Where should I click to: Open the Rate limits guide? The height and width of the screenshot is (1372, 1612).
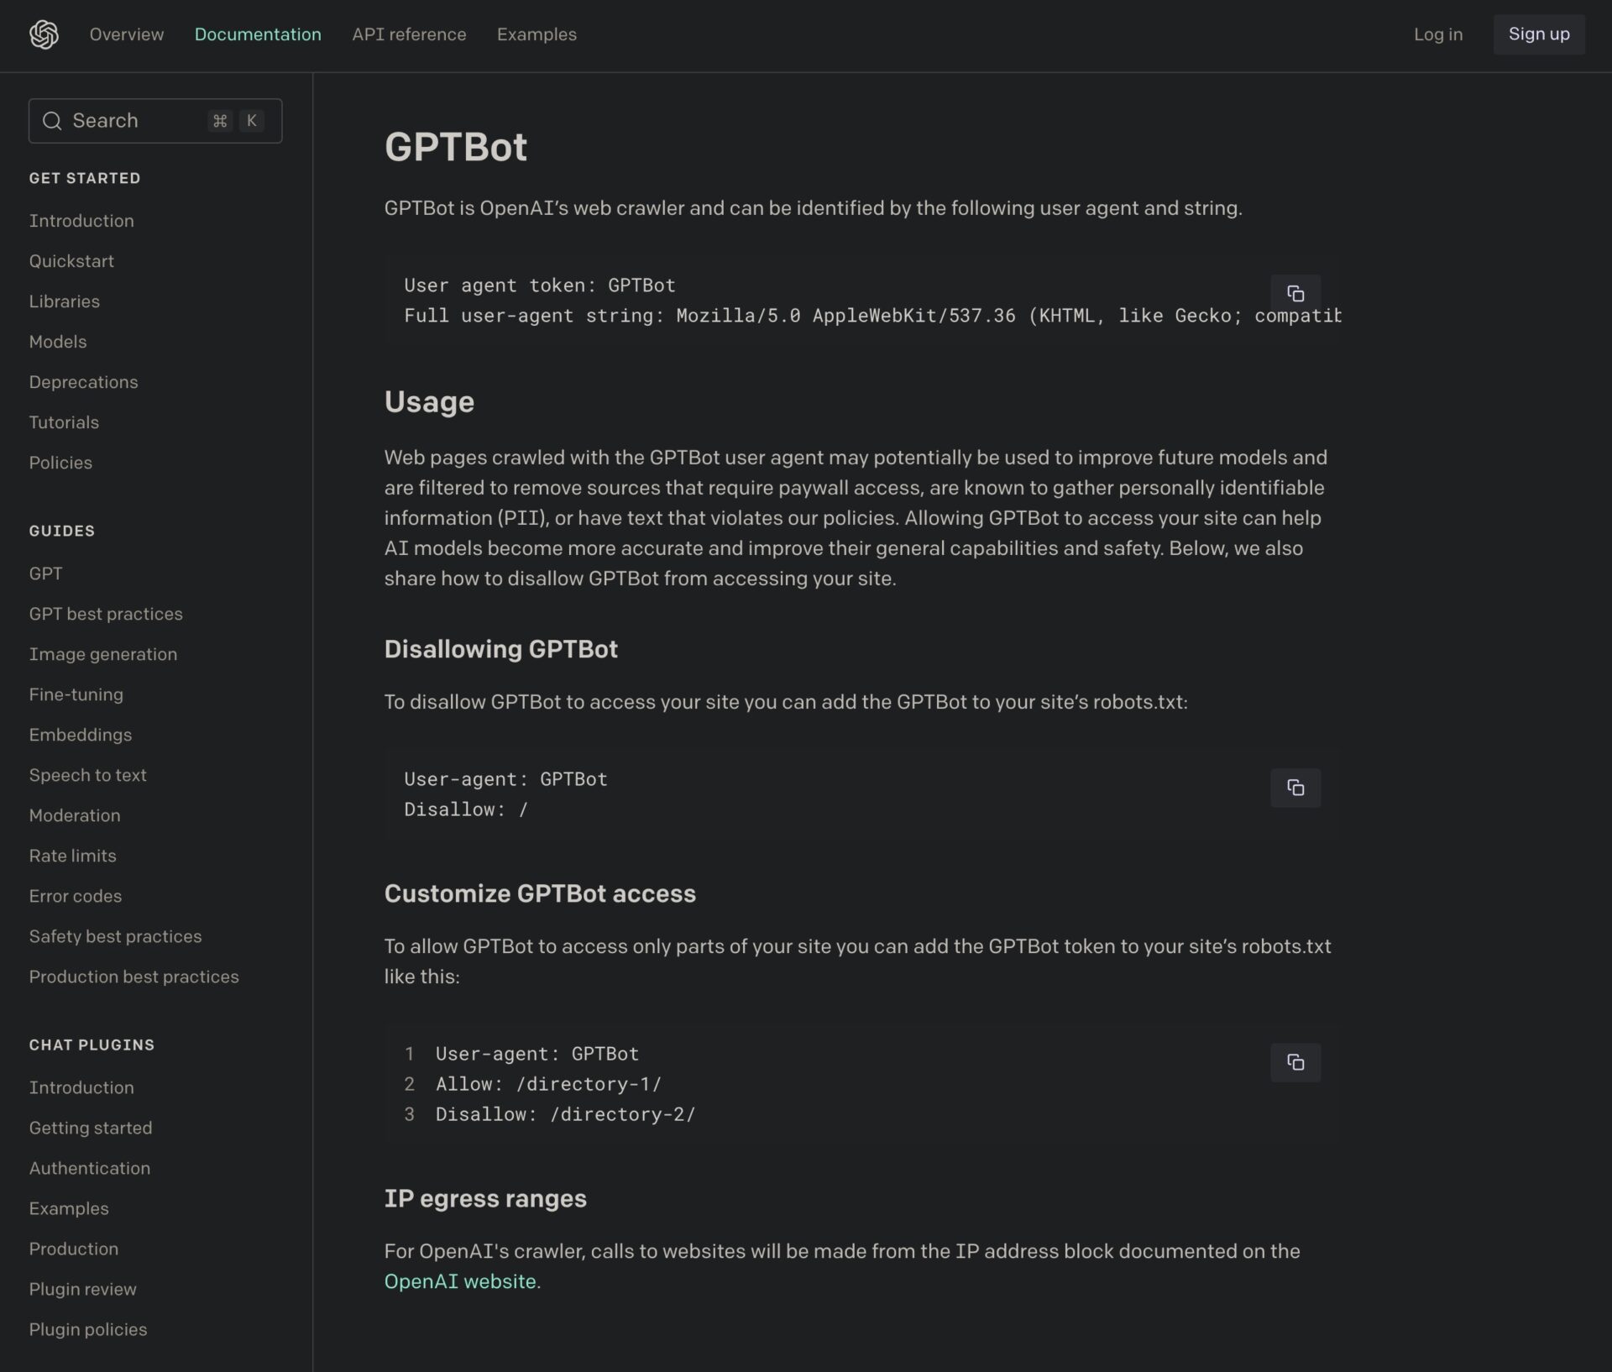tap(73, 856)
